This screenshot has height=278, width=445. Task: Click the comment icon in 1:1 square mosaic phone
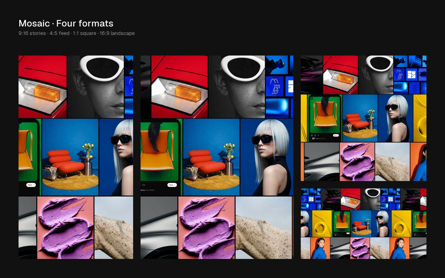coord(312,135)
